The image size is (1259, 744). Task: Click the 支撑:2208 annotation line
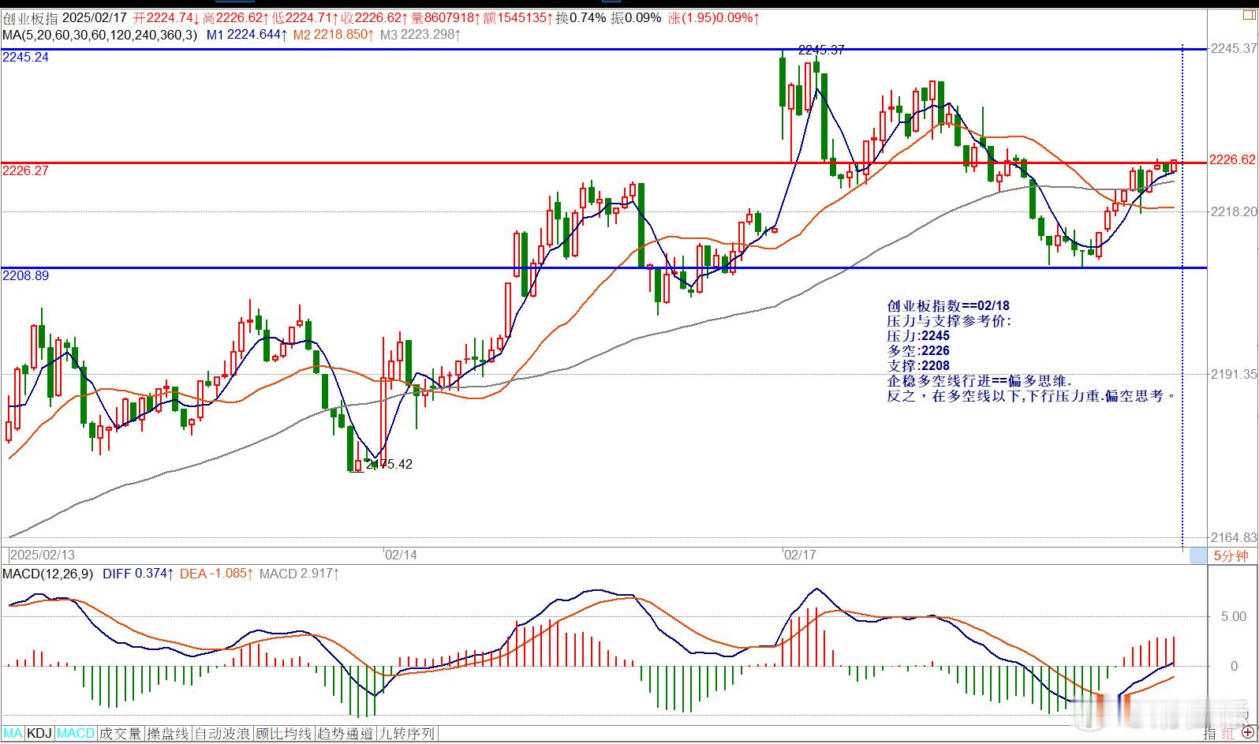tap(918, 366)
